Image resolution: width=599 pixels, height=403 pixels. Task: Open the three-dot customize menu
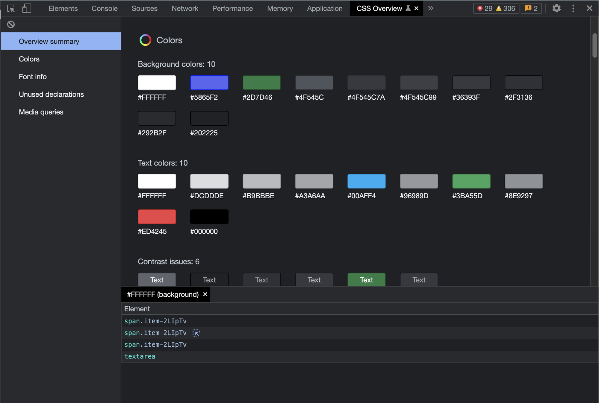[x=573, y=8]
